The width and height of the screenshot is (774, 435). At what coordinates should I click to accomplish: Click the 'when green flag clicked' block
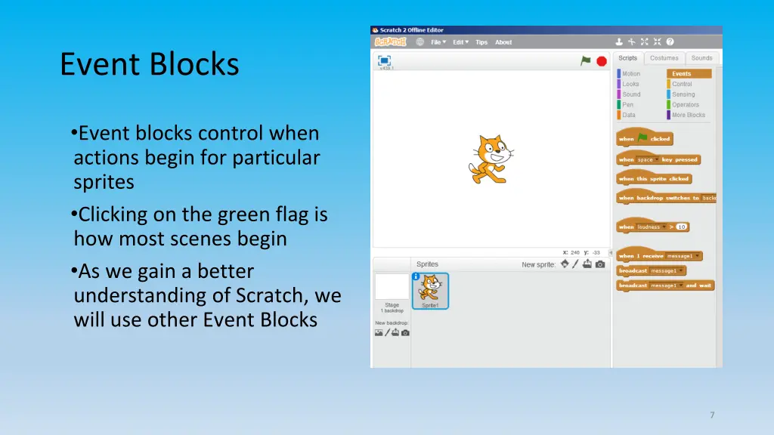[x=644, y=138]
